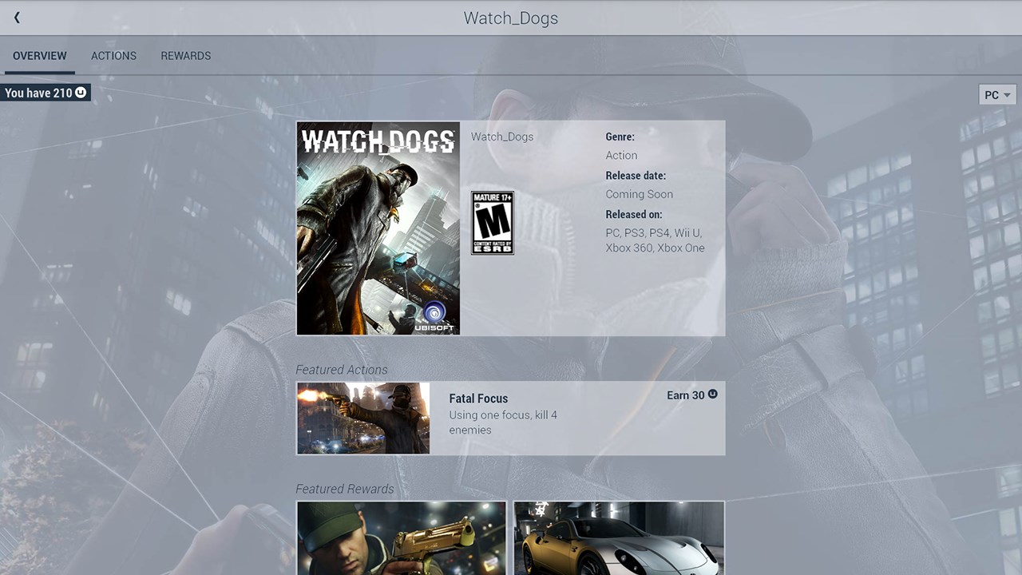
Task: Click the 'Genre:' label
Action: click(620, 137)
